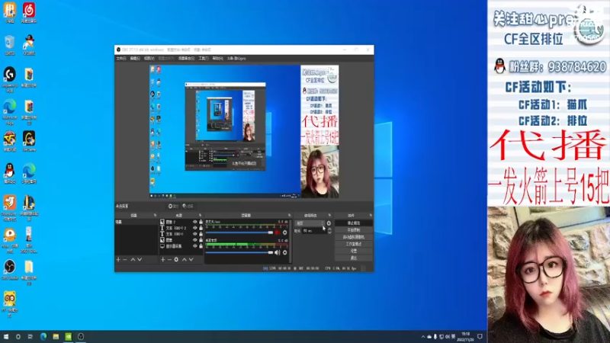Open Task View on taskbar
610x343 pixels.
(x=30, y=337)
